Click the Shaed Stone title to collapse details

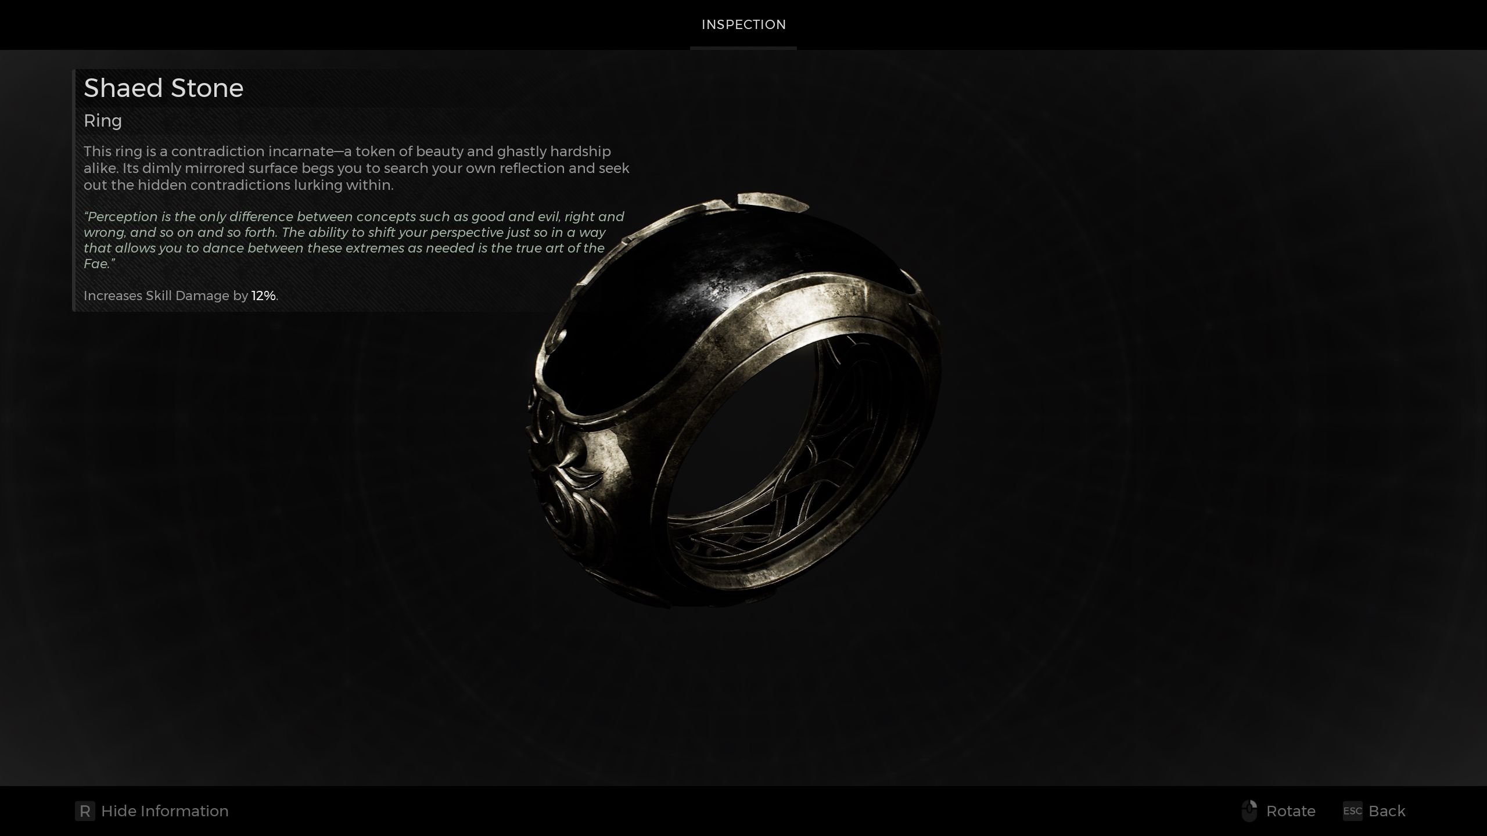(163, 88)
